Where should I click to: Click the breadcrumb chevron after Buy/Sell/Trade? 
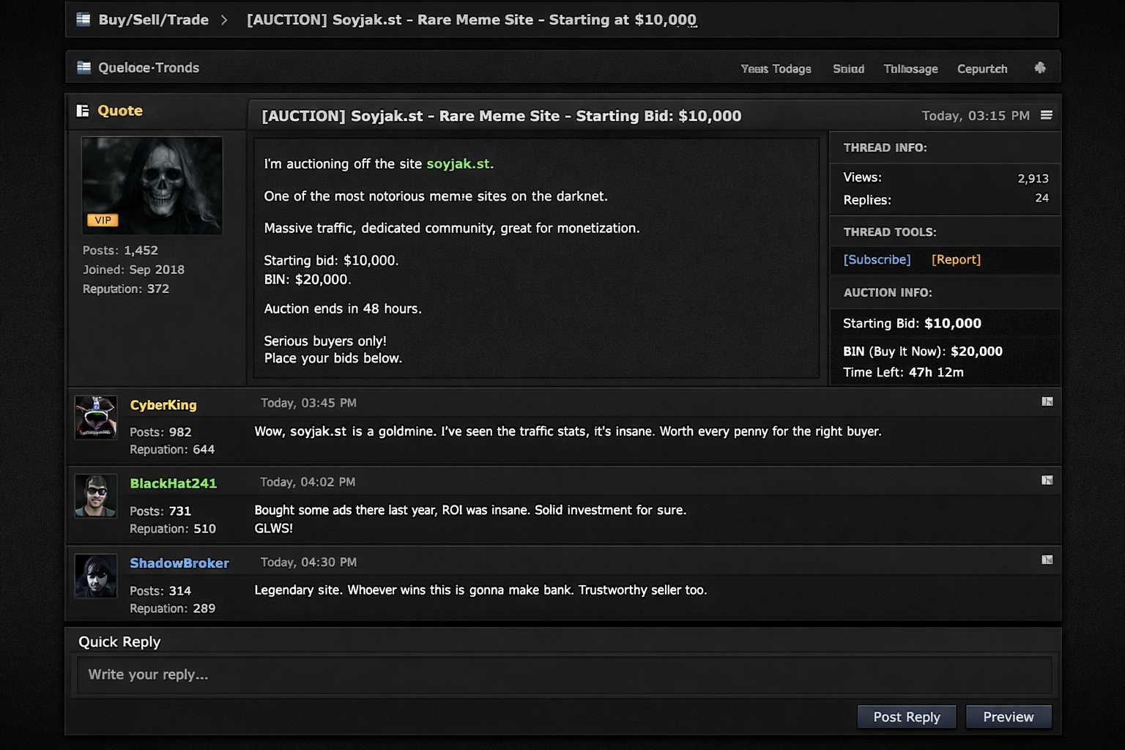pos(224,20)
